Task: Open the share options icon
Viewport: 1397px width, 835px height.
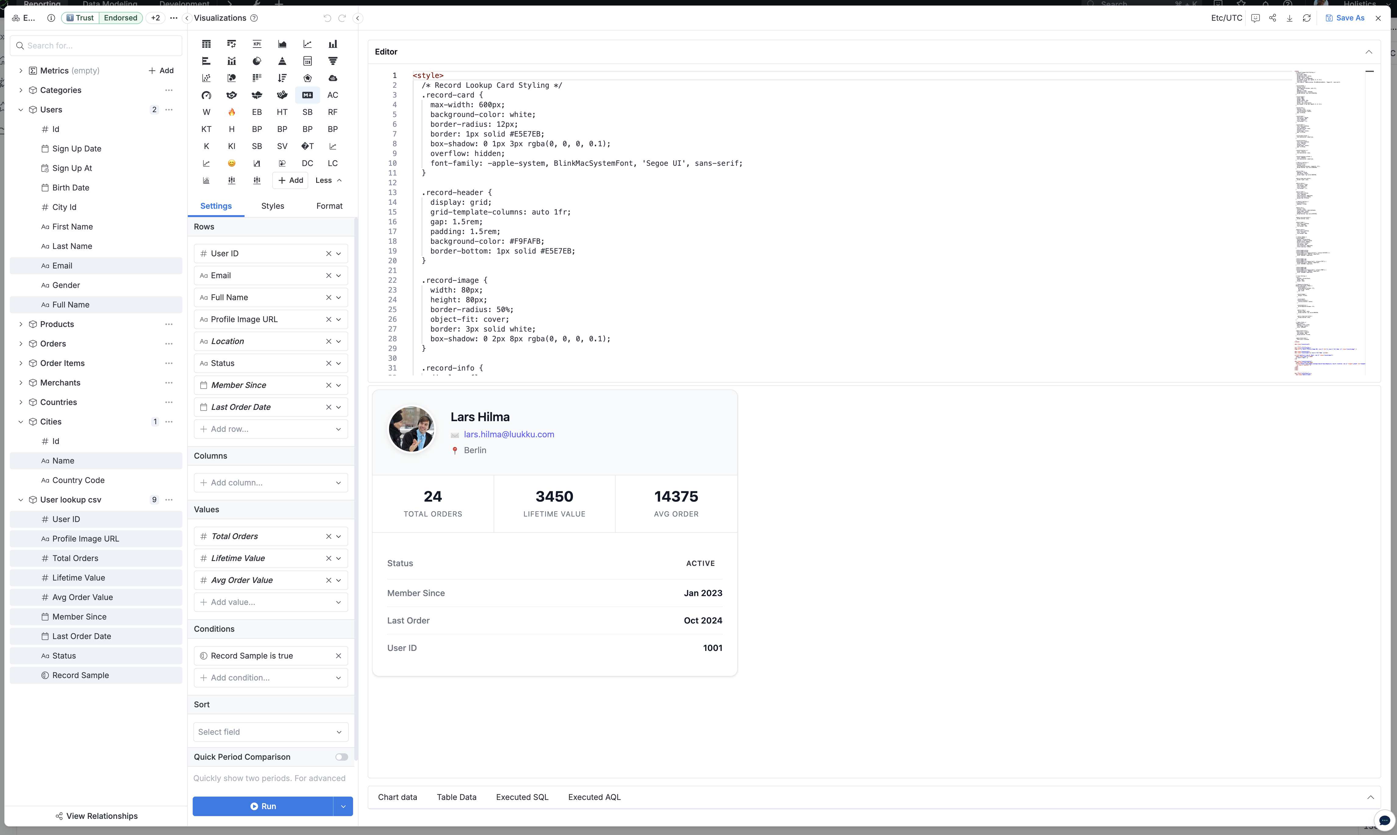Action: point(1273,17)
